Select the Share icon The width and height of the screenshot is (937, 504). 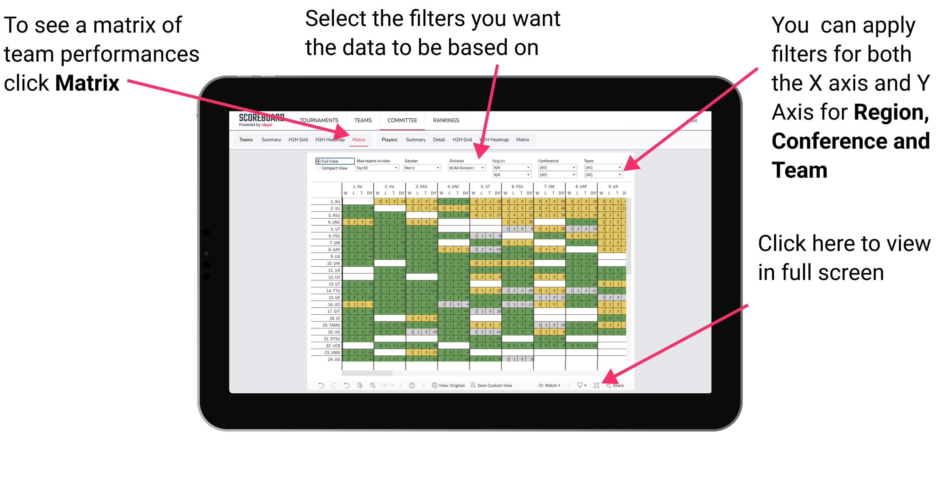[x=613, y=386]
